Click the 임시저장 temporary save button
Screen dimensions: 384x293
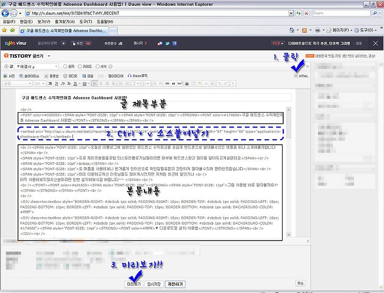[154, 284]
